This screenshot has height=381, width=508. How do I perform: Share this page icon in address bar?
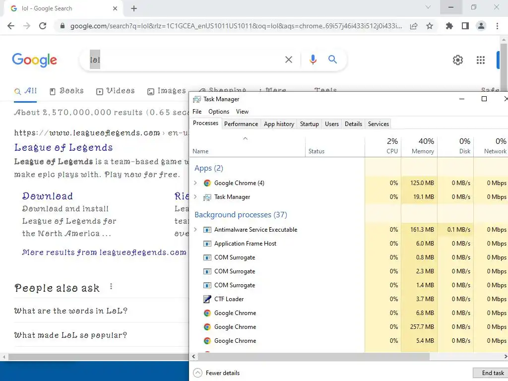(414, 26)
